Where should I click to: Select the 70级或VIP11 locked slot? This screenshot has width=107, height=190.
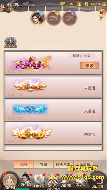(x=53, y=18)
